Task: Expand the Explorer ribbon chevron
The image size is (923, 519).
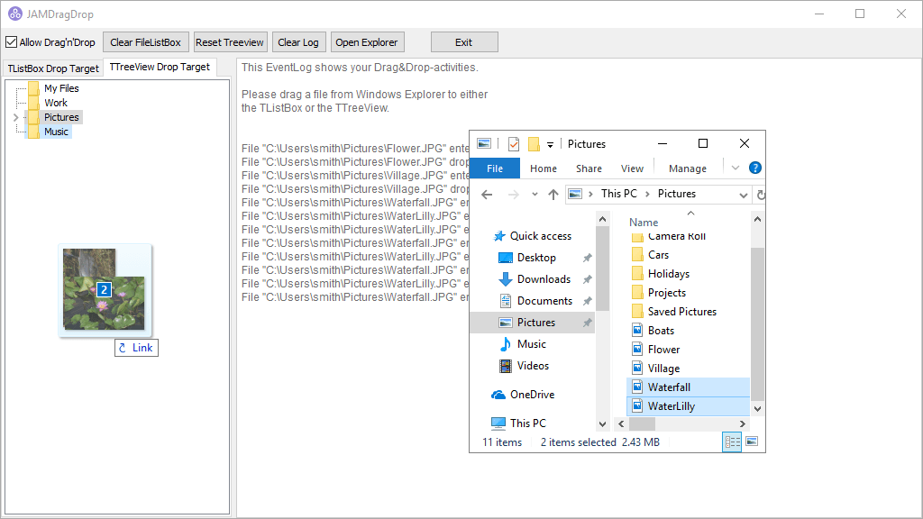Action: click(x=736, y=168)
